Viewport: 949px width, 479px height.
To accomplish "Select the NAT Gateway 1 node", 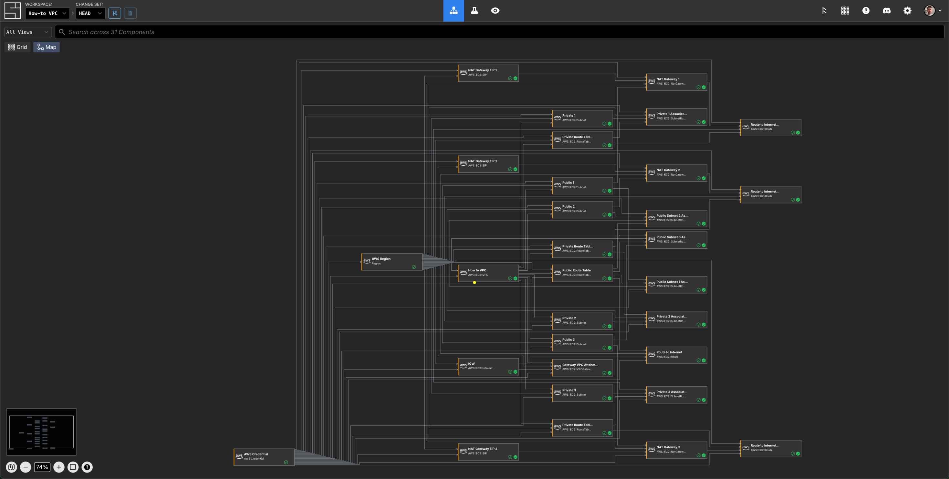I will 676,82.
